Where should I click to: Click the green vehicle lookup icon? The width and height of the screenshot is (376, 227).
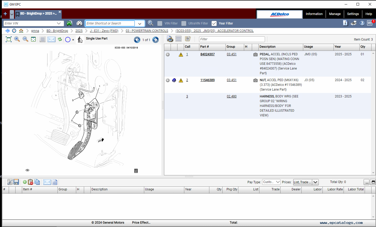tap(69, 23)
